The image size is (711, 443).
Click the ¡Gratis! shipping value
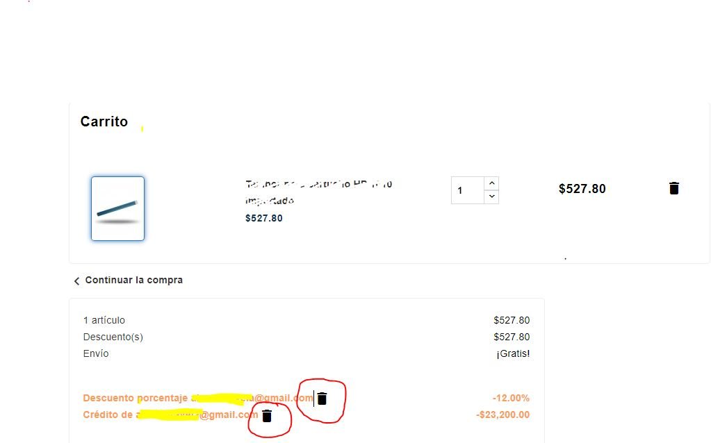point(513,353)
